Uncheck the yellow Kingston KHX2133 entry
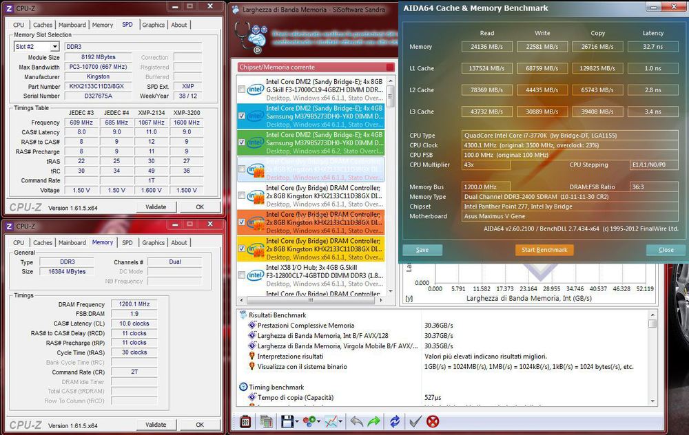The height and width of the screenshot is (435, 689). 241,248
